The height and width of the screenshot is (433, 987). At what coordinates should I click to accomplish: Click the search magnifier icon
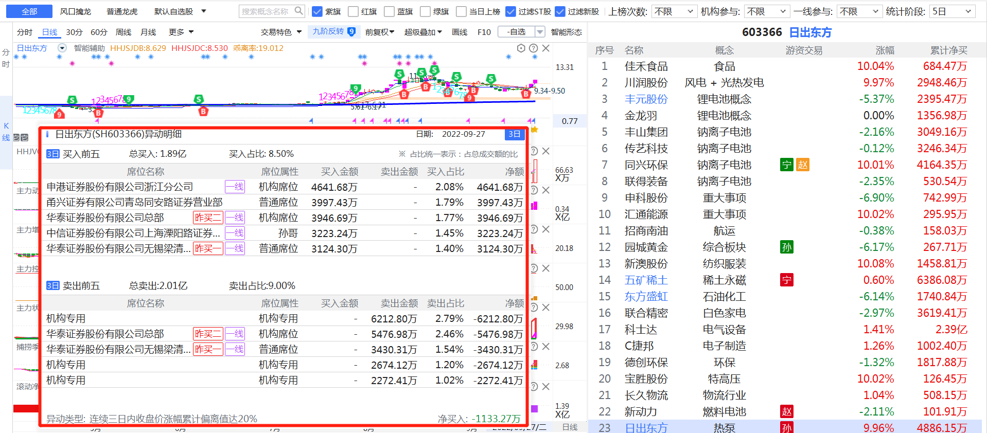click(x=298, y=11)
